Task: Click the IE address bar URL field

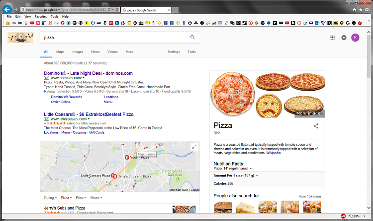Action: click(66, 10)
